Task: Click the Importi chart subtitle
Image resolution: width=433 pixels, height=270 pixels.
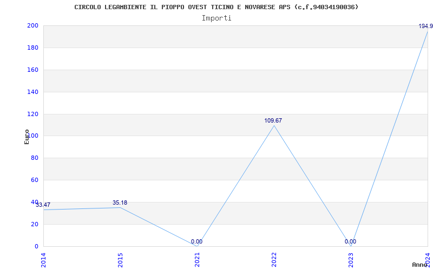Action: point(216,18)
